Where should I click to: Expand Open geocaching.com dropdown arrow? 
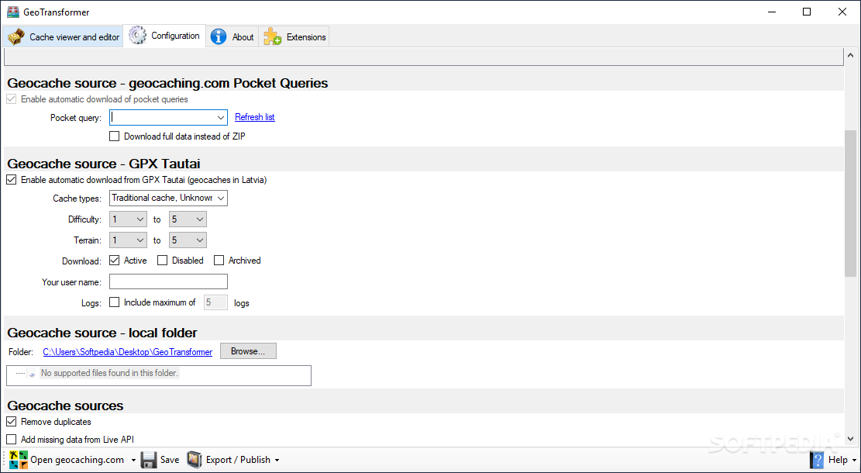pos(133,461)
